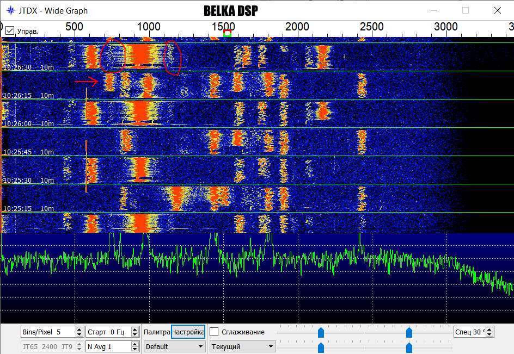Screen dimensions: 514x354
Task: Click the JTDX star icon in title bar
Action: pos(10,10)
